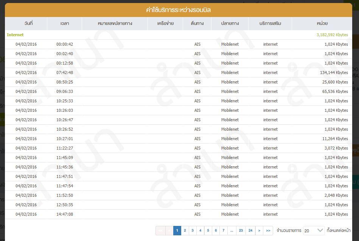The width and height of the screenshot is (359, 241).
Task: Click the ทั้งหมดต่อหน้า label
Action: [339, 230]
